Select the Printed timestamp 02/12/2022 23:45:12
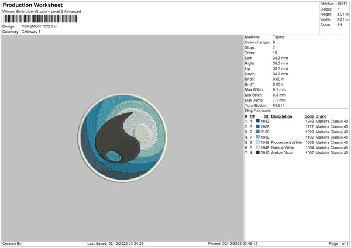Screen dimensions: 351x248 click(x=240, y=244)
